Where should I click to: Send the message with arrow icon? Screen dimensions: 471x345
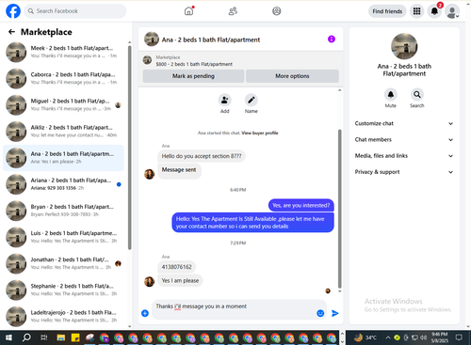click(x=335, y=313)
